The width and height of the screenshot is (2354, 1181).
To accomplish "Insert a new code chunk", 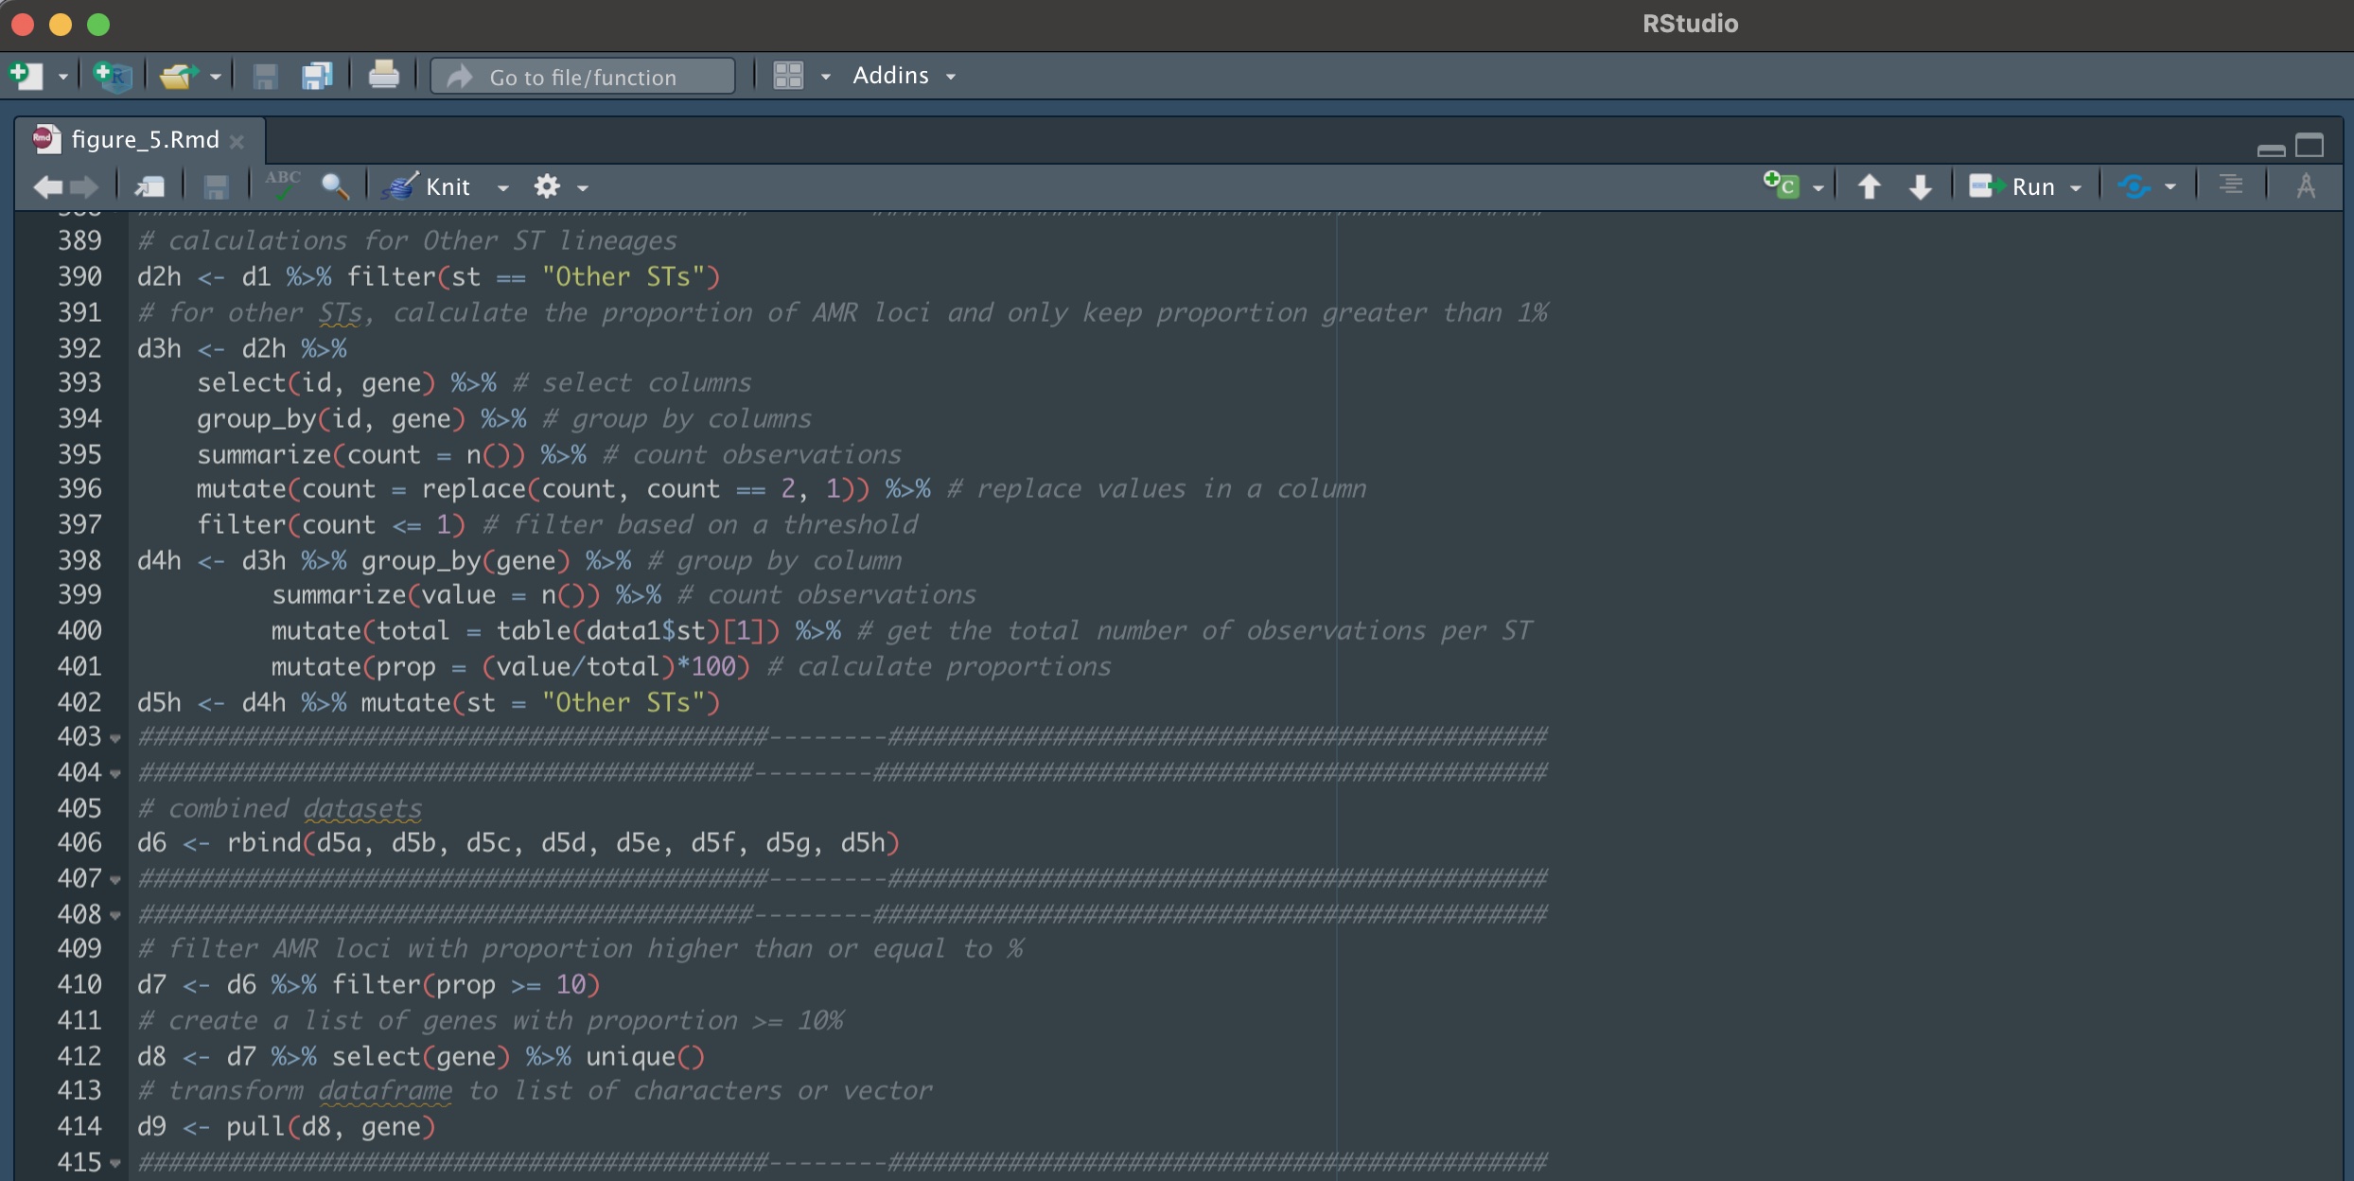I will point(1781,185).
